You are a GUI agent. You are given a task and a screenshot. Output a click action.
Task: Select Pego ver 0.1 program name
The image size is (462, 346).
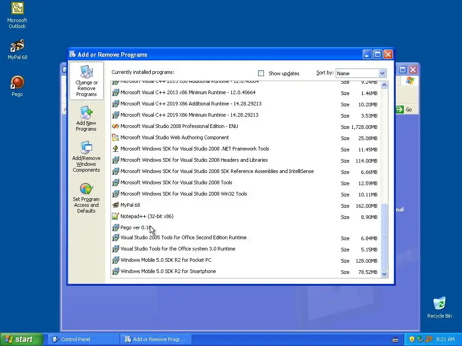tap(136, 228)
